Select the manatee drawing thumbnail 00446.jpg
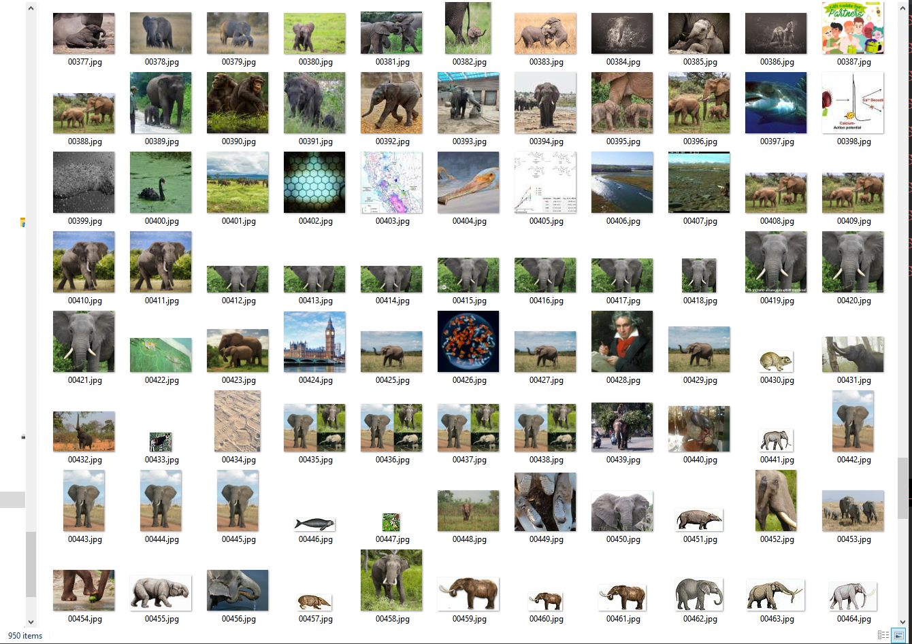912x644 pixels. pos(314,524)
